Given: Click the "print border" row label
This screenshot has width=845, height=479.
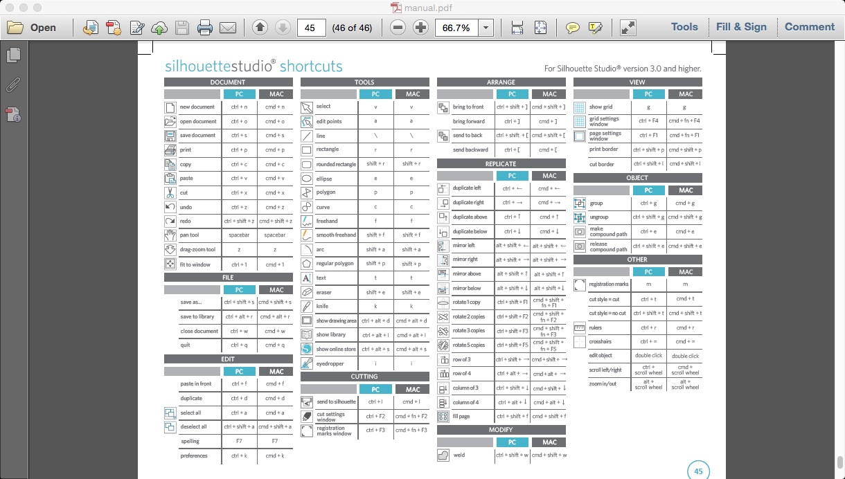Looking at the screenshot, I should click(x=603, y=150).
